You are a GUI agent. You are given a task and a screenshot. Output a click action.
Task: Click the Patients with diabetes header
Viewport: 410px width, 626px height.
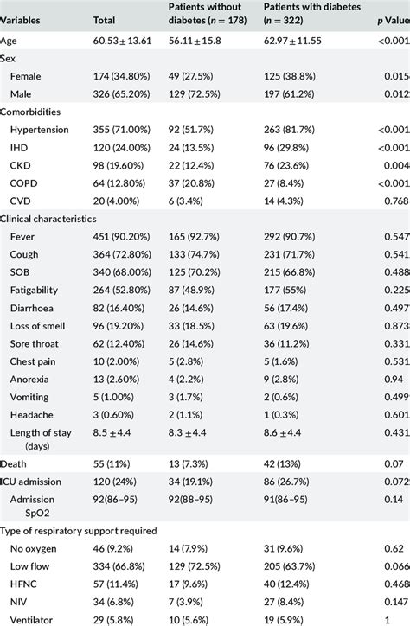[x=312, y=14]
